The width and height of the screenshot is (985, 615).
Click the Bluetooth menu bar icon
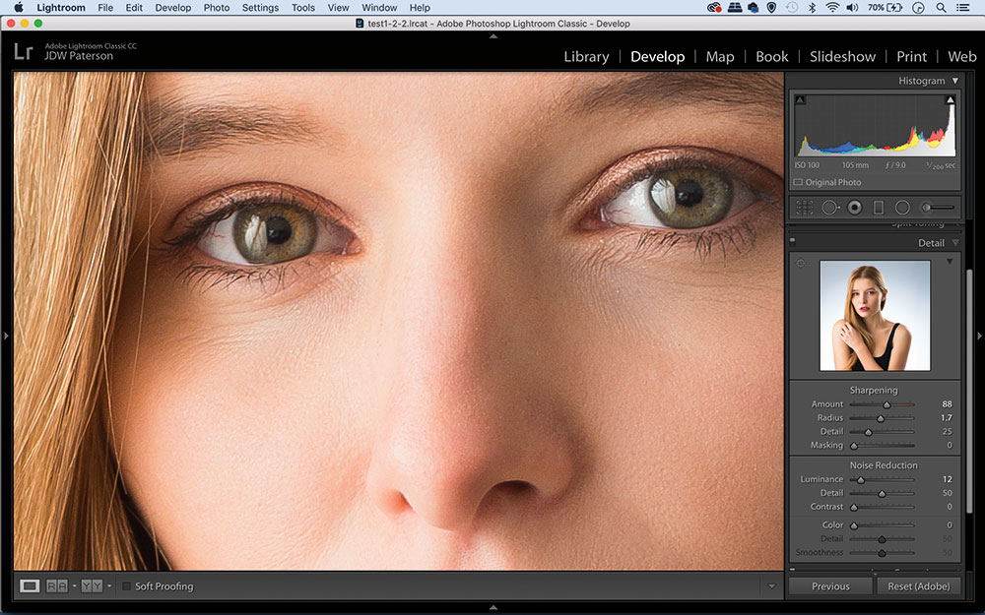pos(812,8)
